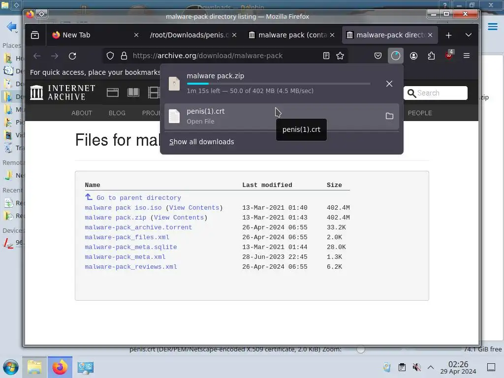Image resolution: width=504 pixels, height=378 pixels.
Task: Show penis(1).crt in its folder
Action: click(389, 116)
